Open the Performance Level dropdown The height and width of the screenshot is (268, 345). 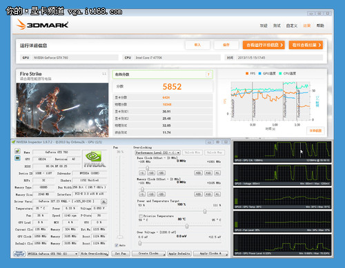point(157,153)
